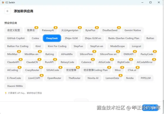Pick the Kimi provider
164x114 pixels.
tap(38, 46)
